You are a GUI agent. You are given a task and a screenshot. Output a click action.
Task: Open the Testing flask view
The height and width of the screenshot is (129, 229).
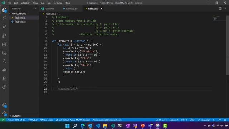(x=4, y=61)
